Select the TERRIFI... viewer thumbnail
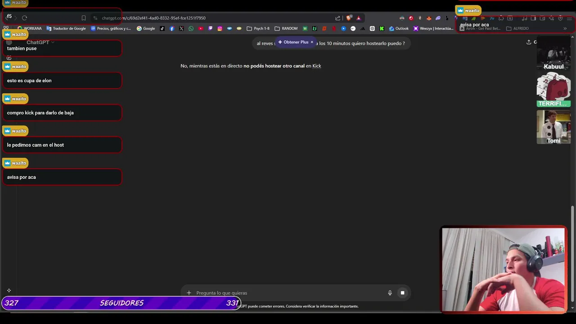This screenshot has width=576, height=324. tap(553, 90)
